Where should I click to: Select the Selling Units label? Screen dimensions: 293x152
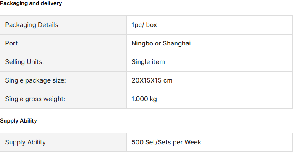point(24,62)
